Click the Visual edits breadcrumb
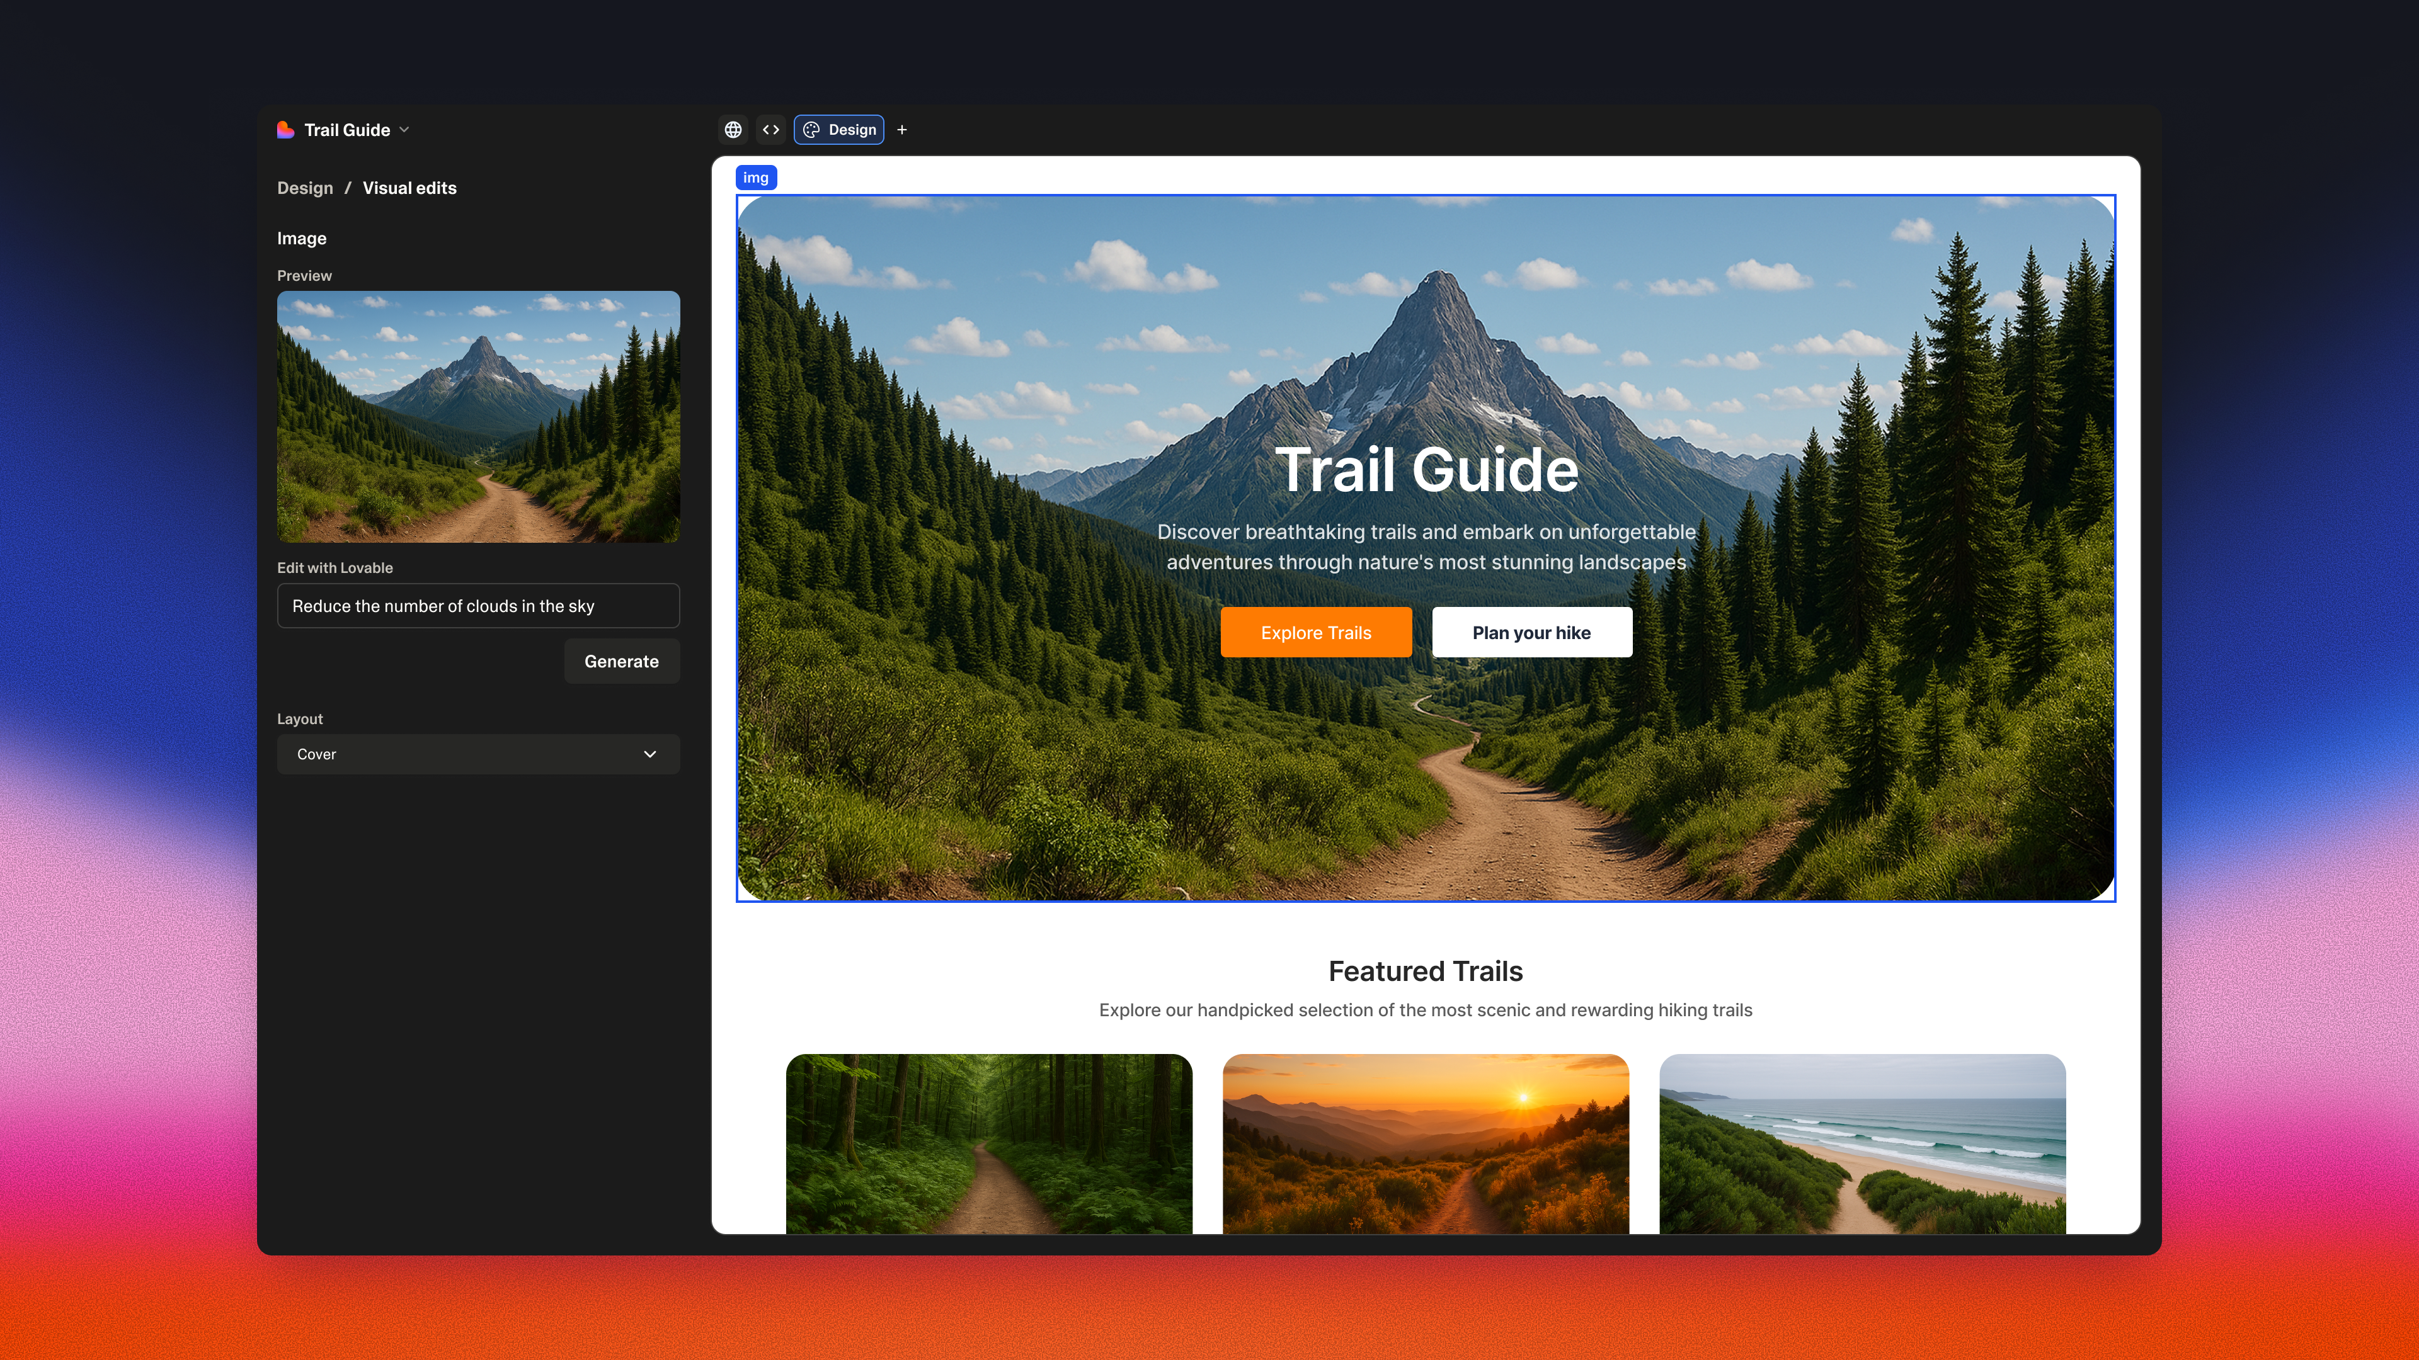2419x1360 pixels. pos(409,188)
